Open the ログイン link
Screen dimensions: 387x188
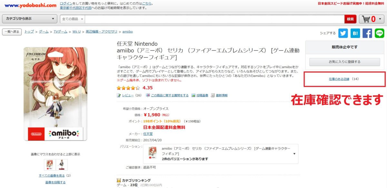[x=66, y=4]
